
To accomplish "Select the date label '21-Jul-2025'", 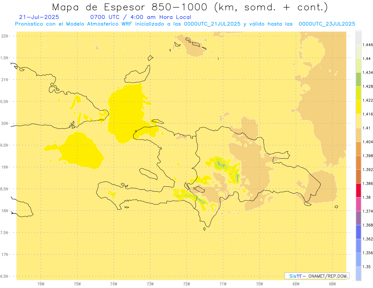I will tap(39, 17).
